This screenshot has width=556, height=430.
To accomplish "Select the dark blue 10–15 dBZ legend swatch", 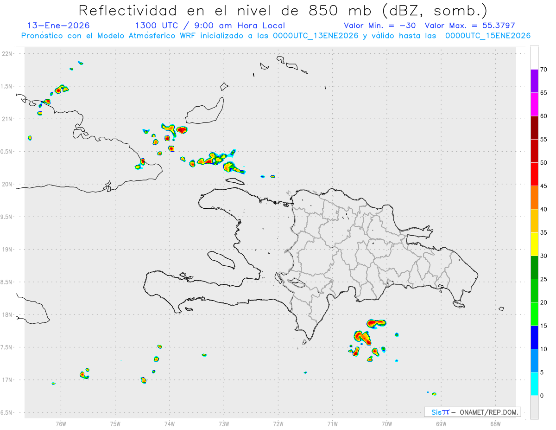I will (534, 337).
